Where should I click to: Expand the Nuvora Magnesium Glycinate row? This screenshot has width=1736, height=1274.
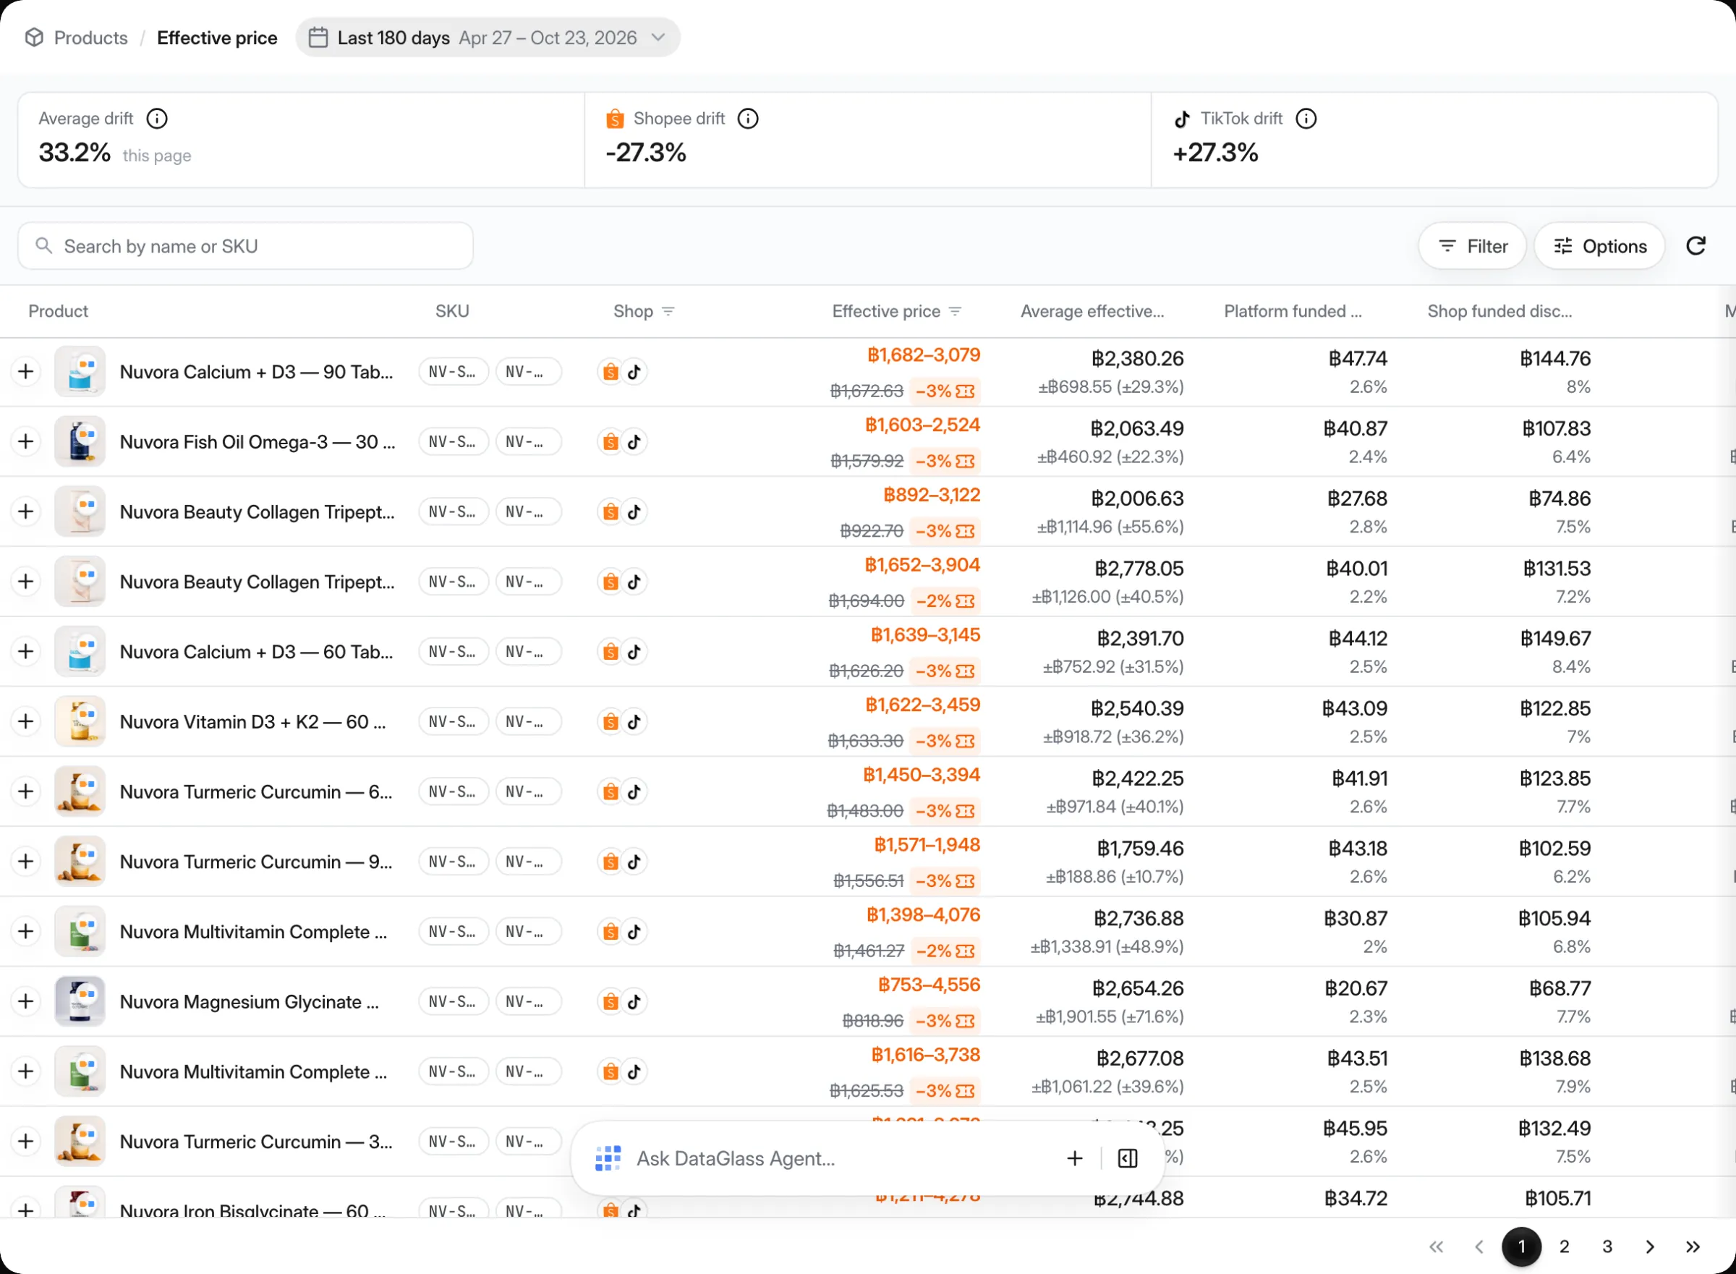25,1002
